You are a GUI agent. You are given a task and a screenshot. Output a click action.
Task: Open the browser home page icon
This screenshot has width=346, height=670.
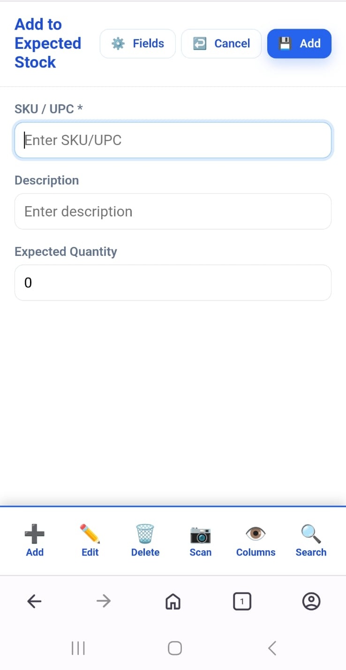pos(173,601)
